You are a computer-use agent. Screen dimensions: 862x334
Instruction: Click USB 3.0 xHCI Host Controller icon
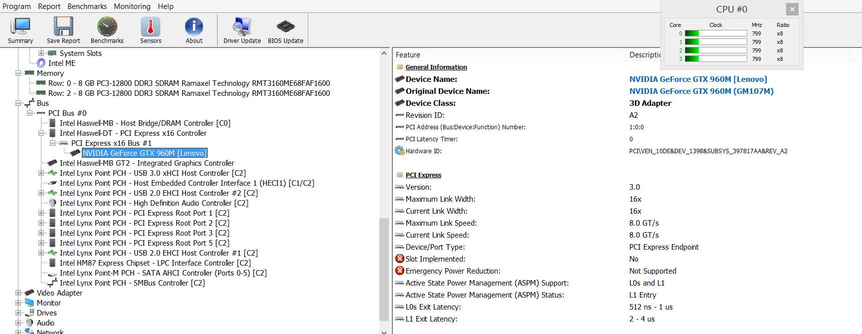(x=52, y=173)
